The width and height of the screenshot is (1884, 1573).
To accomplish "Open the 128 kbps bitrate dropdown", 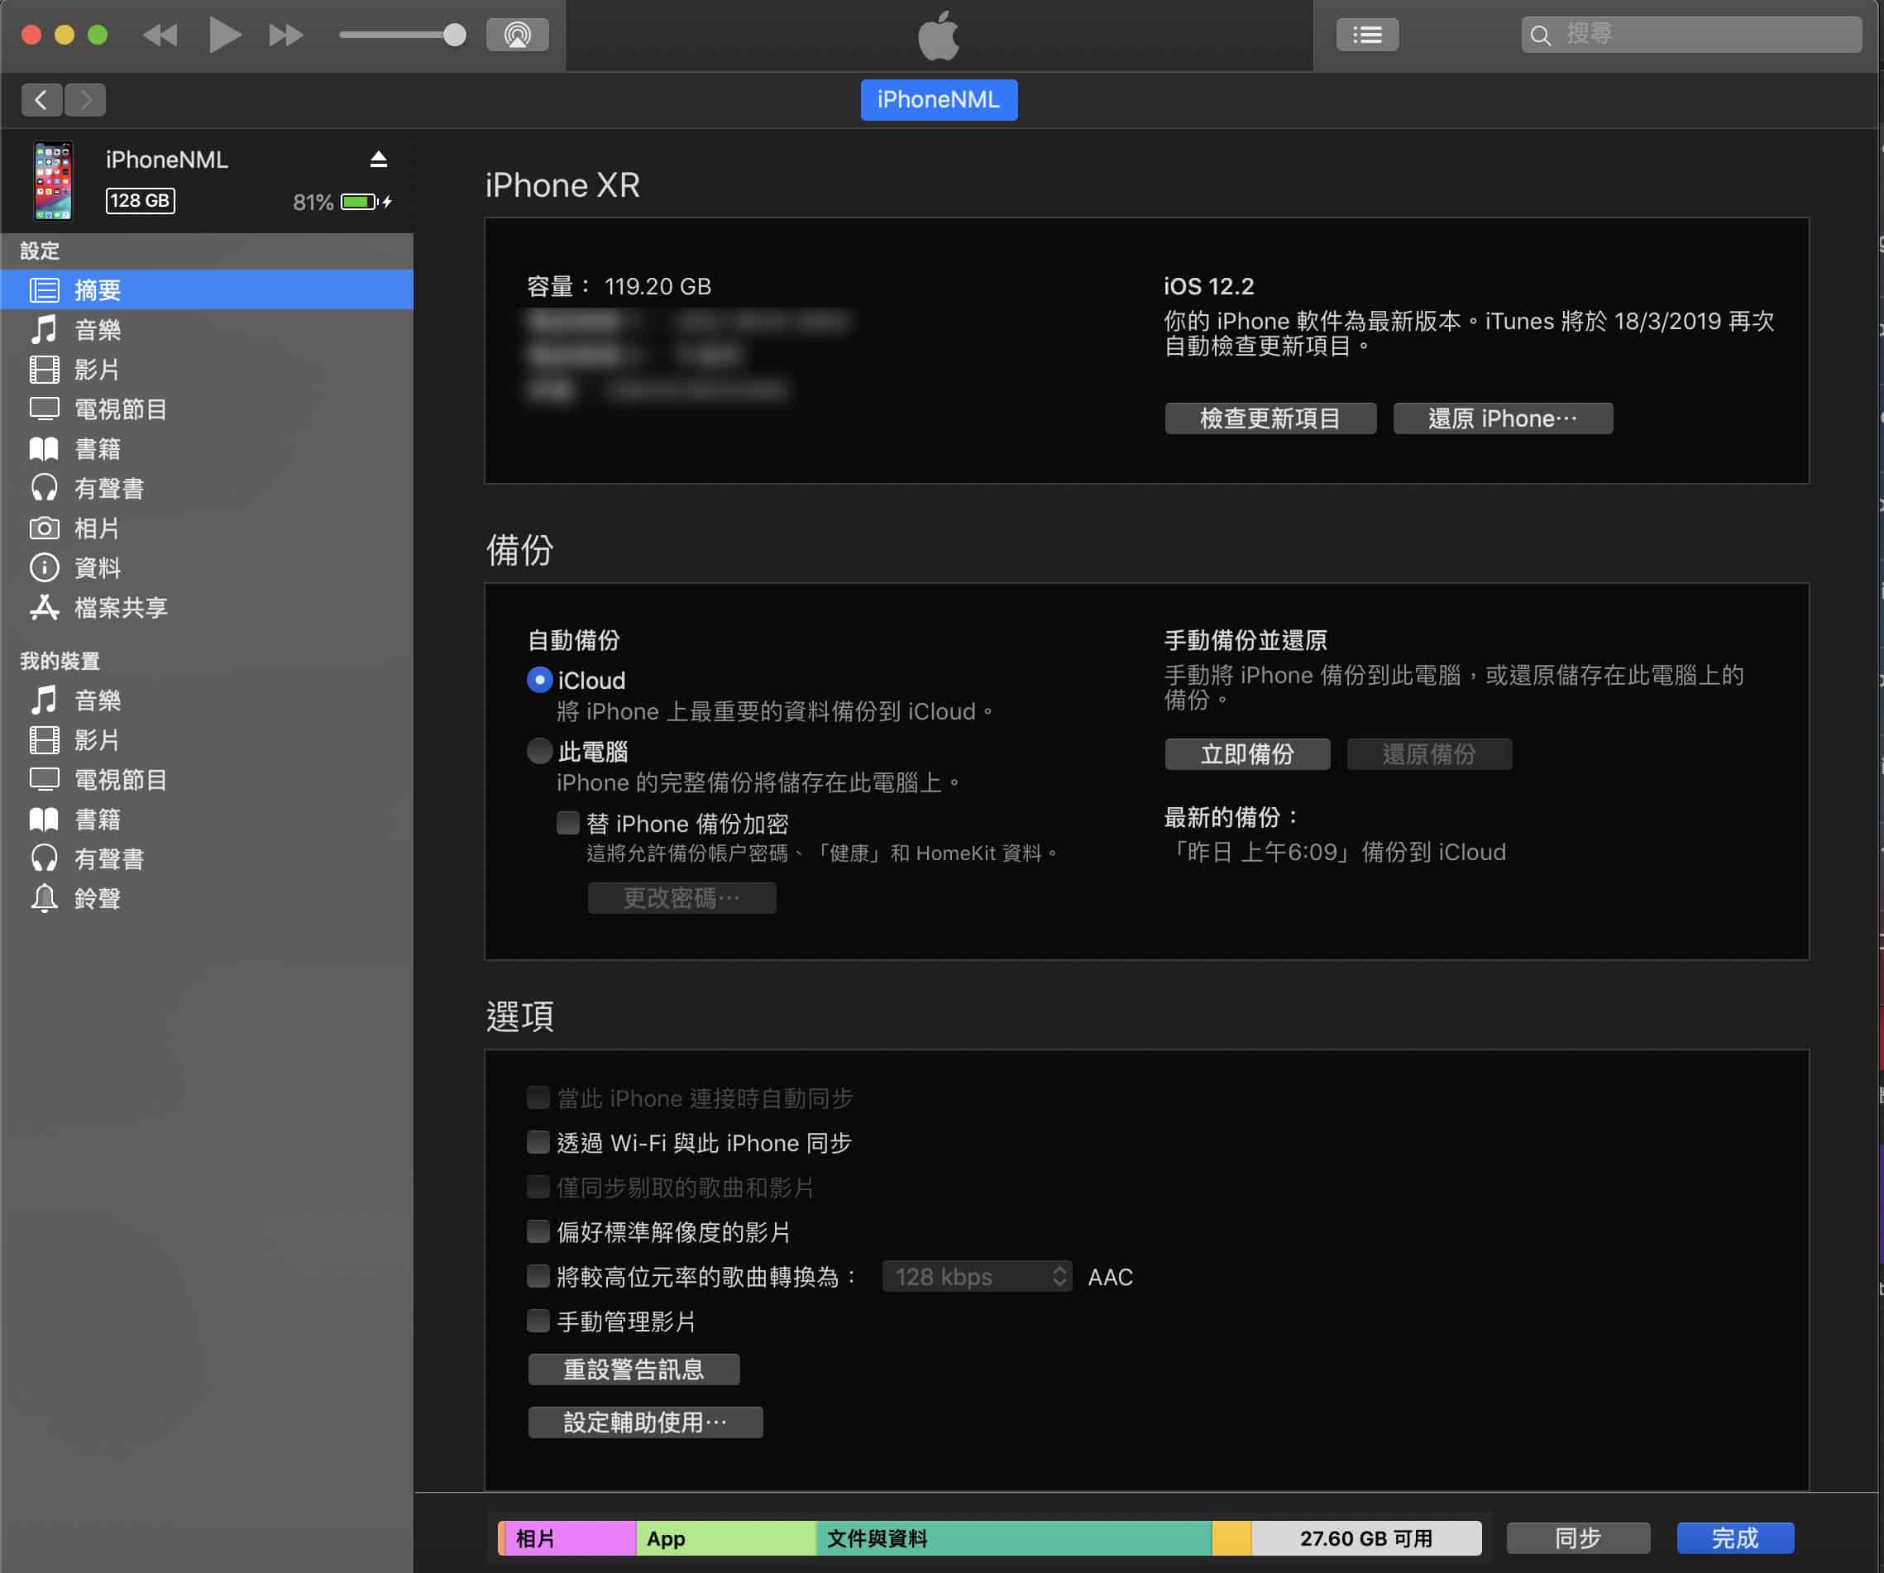I will pyautogui.click(x=977, y=1276).
